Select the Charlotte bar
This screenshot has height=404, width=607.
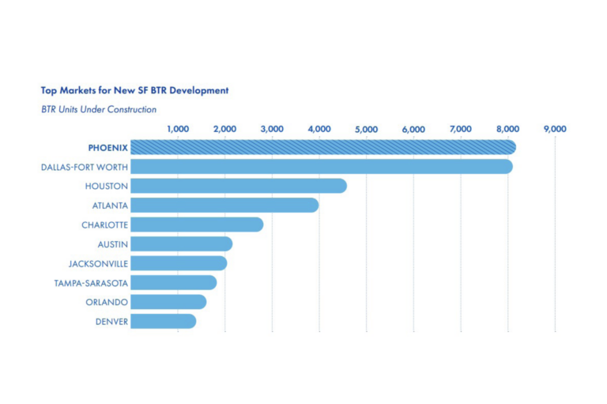coord(197,225)
